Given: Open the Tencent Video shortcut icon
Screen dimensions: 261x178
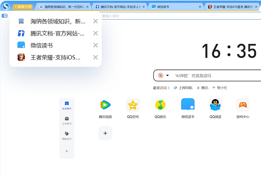Looking at the screenshot, I should pyautogui.click(x=105, y=105).
